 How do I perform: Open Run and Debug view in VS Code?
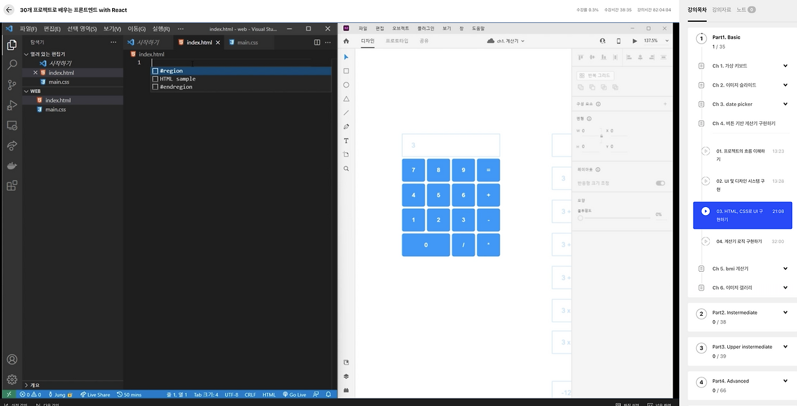coord(12,105)
